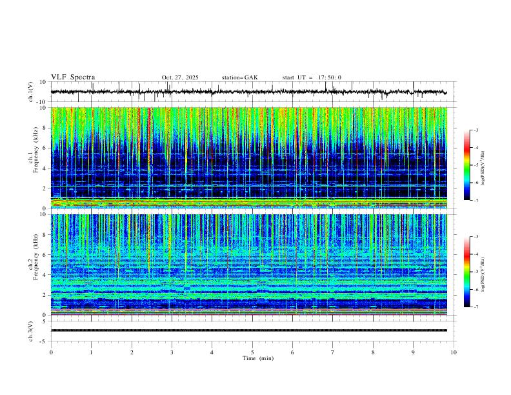
Task: Click the ch.1 "Frequency (kHz)" axis label
Action: click(x=35, y=148)
